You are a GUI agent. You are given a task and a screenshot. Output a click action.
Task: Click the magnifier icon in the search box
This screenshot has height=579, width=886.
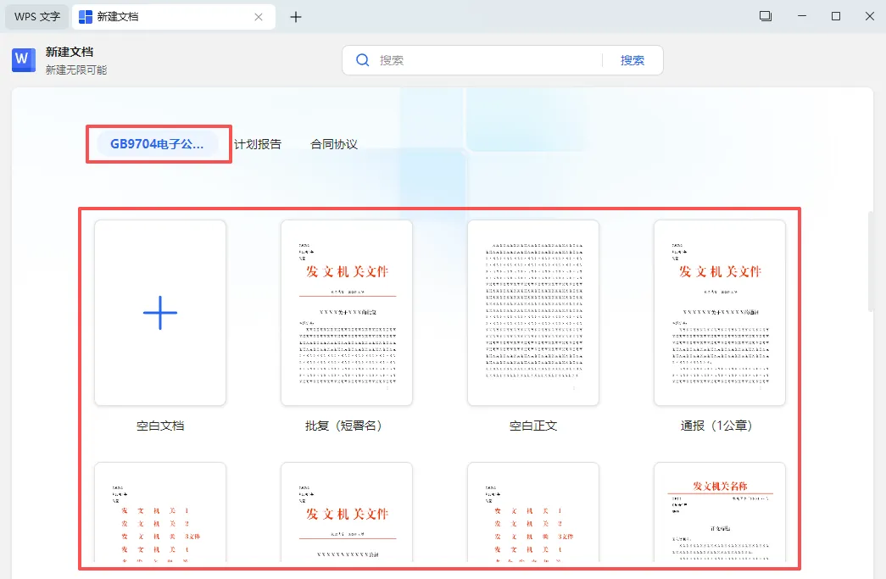click(363, 60)
